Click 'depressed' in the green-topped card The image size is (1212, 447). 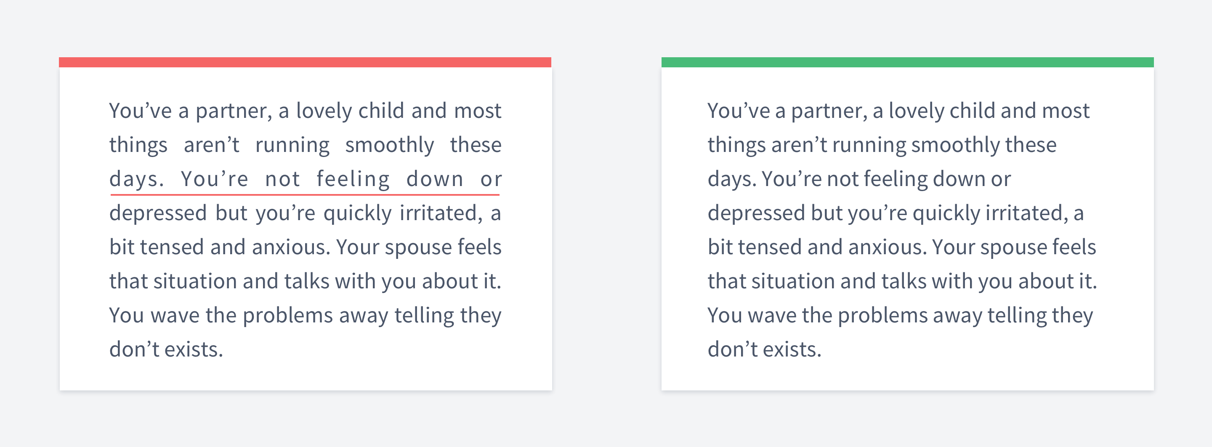coord(757,213)
